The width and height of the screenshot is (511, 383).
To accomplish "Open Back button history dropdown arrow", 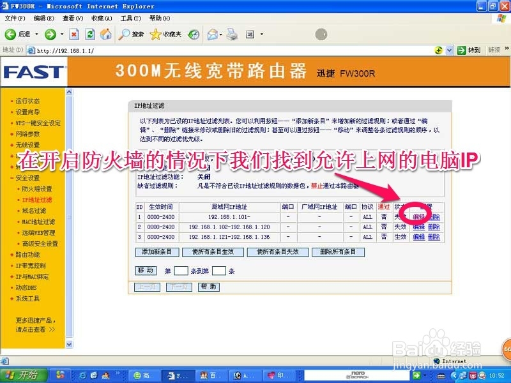I will tap(36, 34).
